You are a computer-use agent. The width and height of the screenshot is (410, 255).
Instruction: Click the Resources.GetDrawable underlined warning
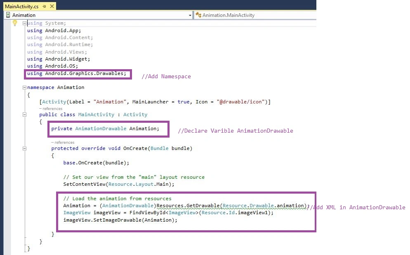(x=188, y=206)
